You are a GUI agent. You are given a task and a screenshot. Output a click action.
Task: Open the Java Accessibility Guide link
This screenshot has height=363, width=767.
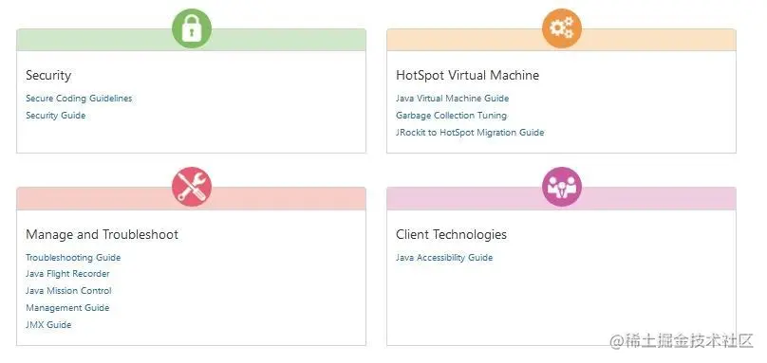(444, 258)
